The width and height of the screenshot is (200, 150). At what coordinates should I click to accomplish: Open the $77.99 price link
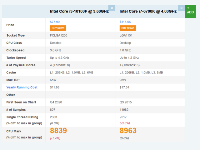pos(55,22)
